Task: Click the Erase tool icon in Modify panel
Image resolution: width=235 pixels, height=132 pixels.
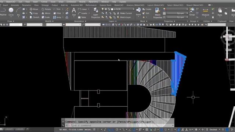Action: coord(67,9)
